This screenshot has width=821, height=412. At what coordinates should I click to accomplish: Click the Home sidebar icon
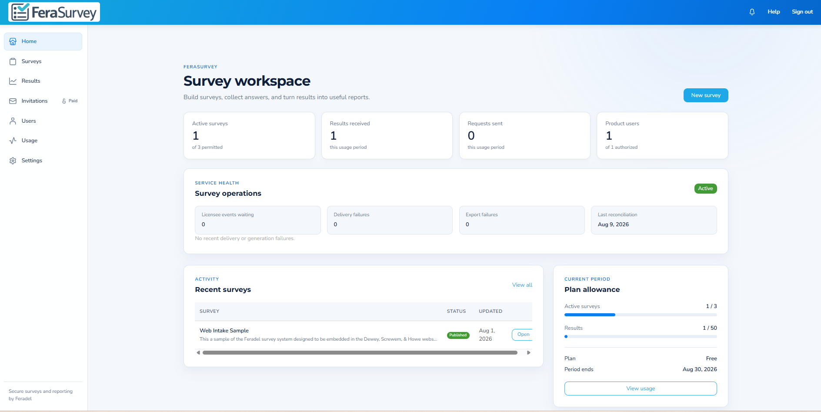13,41
